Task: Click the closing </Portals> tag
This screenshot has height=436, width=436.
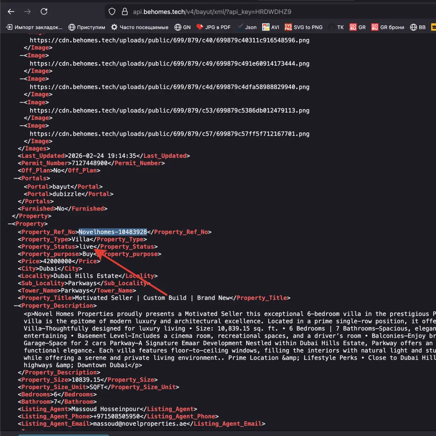Action: pyautogui.click(x=36, y=202)
